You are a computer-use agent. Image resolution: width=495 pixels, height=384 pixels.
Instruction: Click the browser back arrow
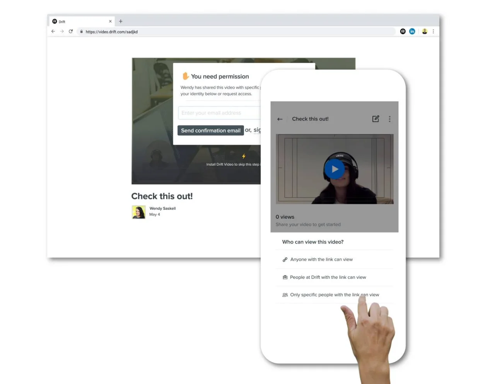point(53,31)
